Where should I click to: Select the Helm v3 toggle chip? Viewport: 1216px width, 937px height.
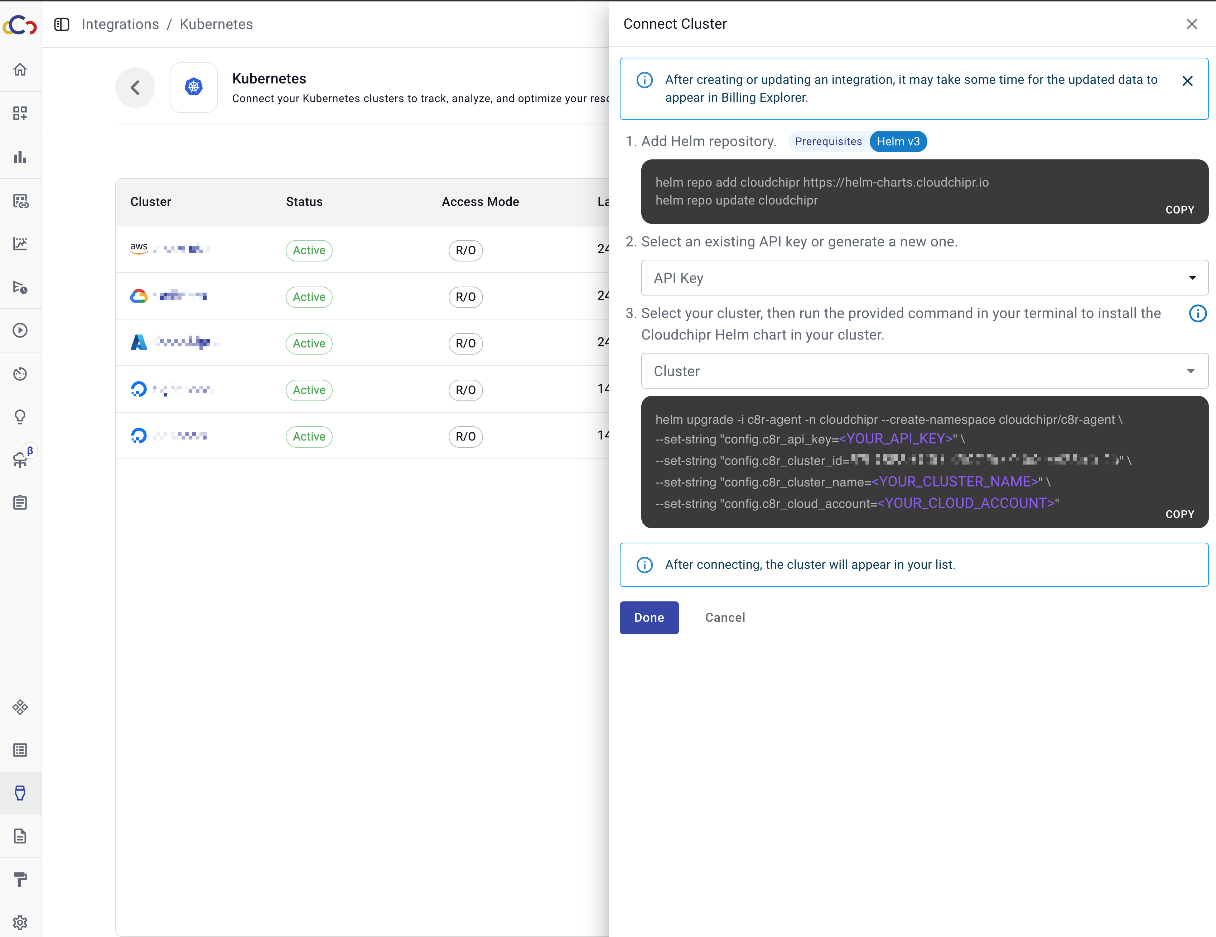pos(898,141)
